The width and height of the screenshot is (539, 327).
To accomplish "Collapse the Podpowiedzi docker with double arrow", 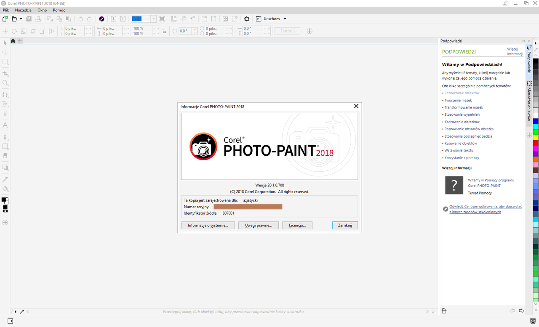I will pyautogui.click(x=524, y=41).
